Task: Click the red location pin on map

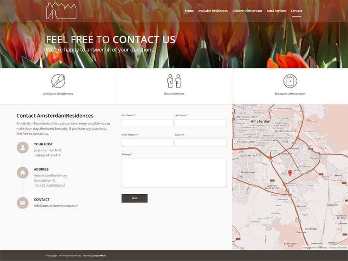Action: coord(290,173)
